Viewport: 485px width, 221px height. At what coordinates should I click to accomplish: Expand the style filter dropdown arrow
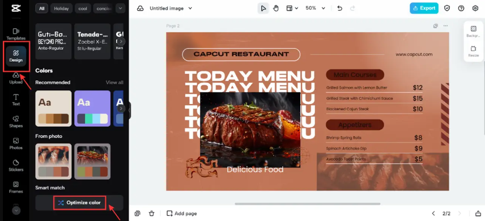click(x=120, y=8)
